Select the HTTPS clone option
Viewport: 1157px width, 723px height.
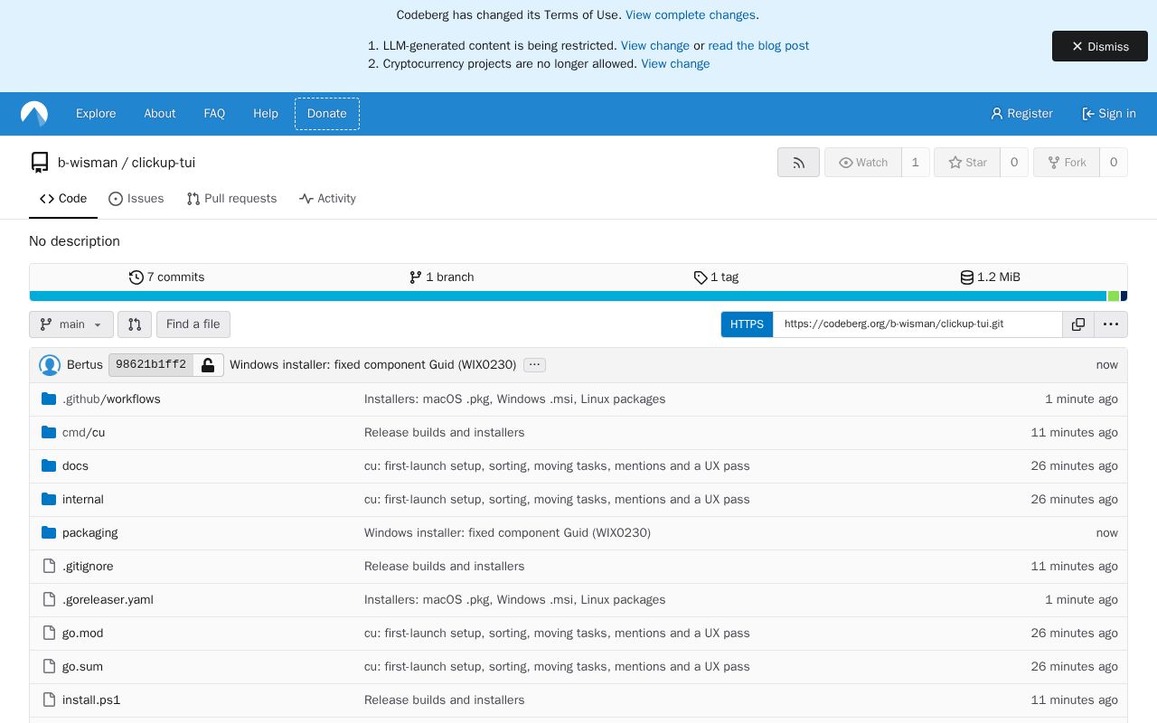(747, 324)
